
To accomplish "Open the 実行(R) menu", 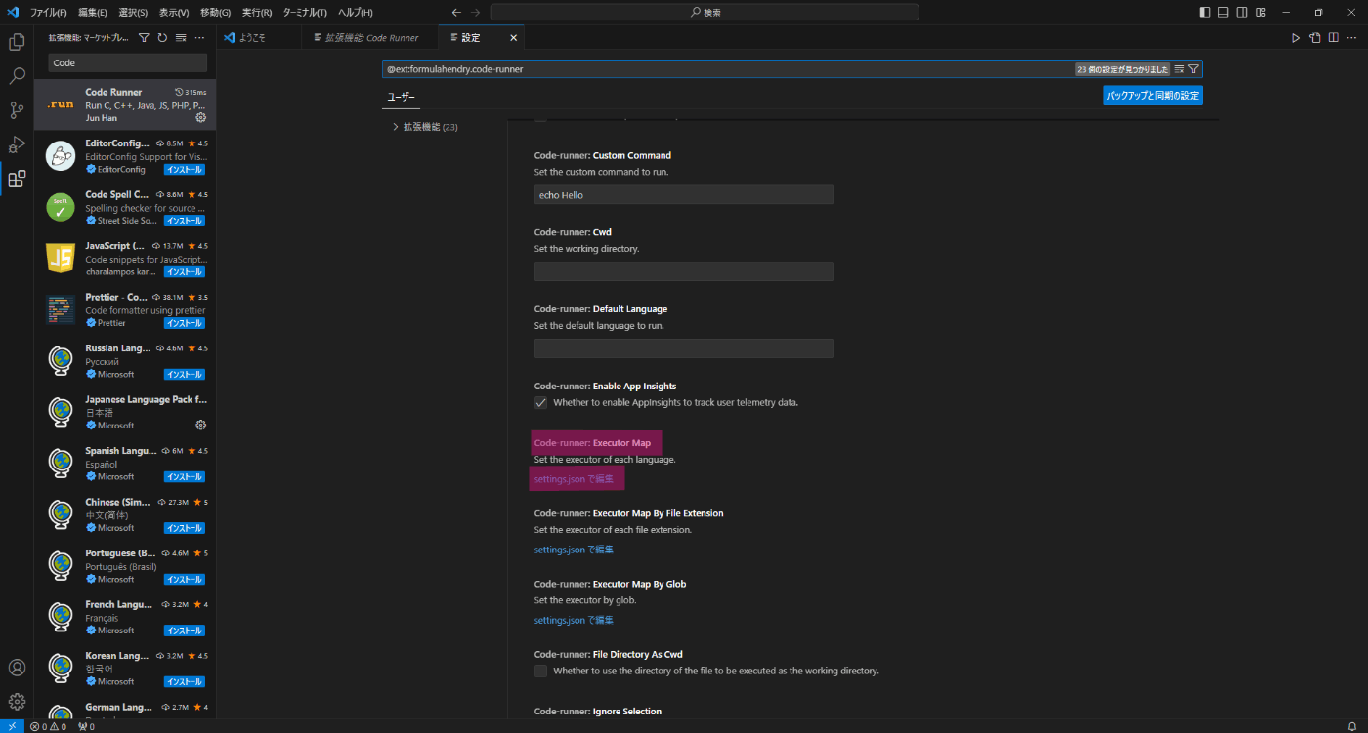I will (257, 13).
